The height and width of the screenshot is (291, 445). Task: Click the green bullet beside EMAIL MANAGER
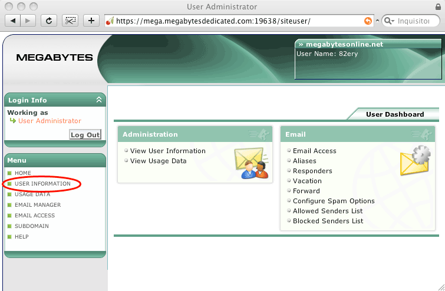click(9, 205)
